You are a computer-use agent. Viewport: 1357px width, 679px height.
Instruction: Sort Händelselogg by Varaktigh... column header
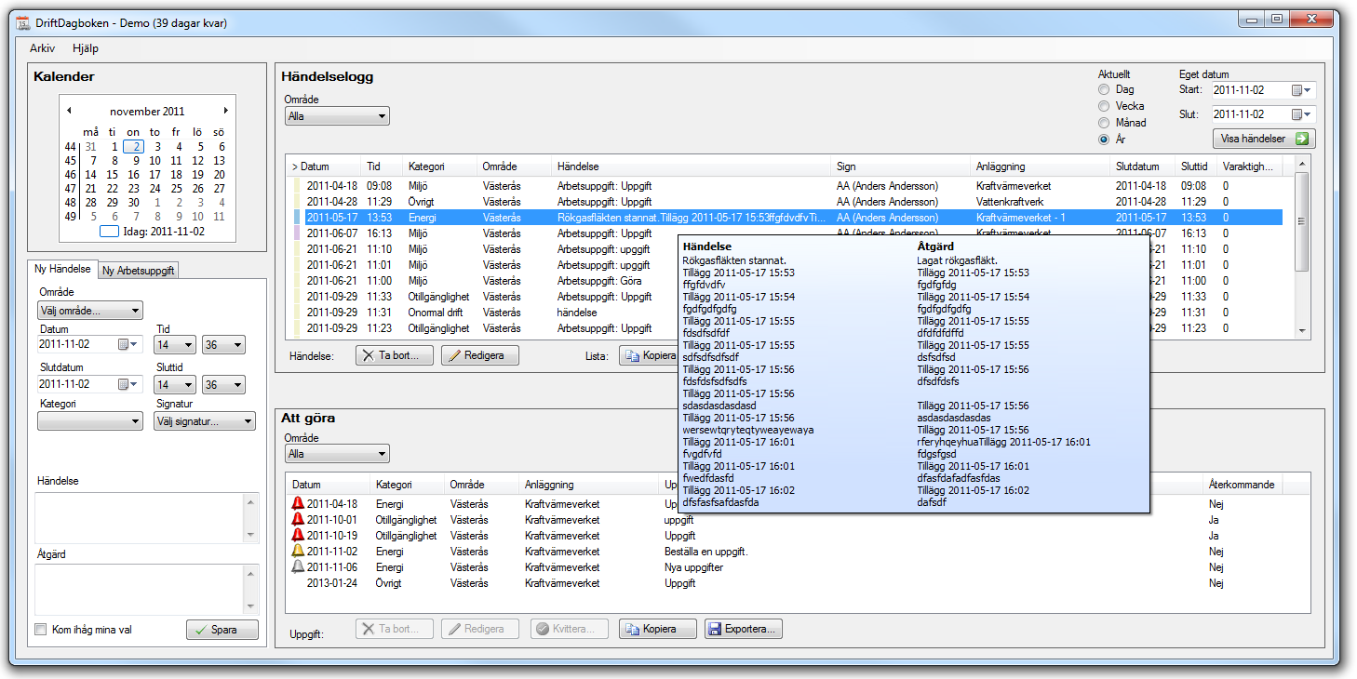[x=1250, y=166]
